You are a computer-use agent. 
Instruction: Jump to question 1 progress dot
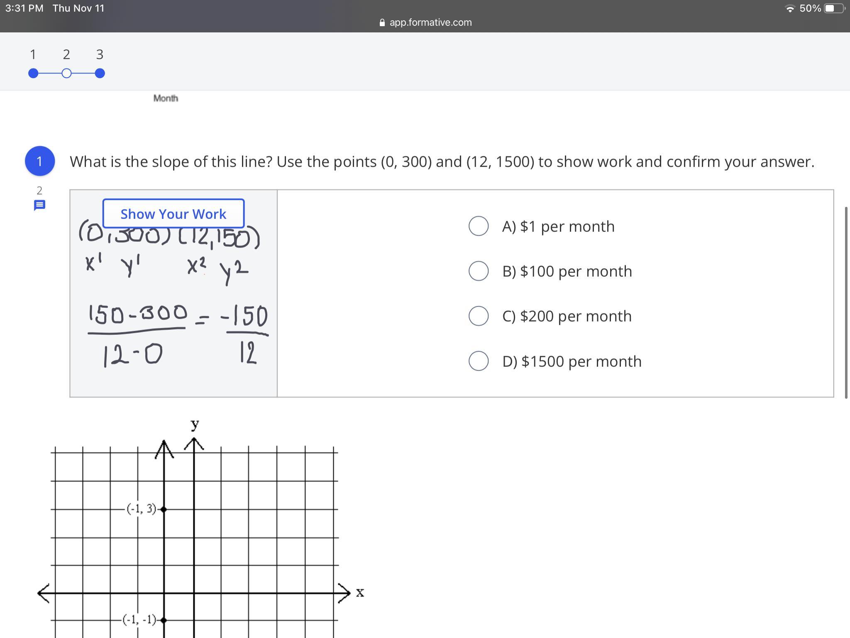click(33, 74)
